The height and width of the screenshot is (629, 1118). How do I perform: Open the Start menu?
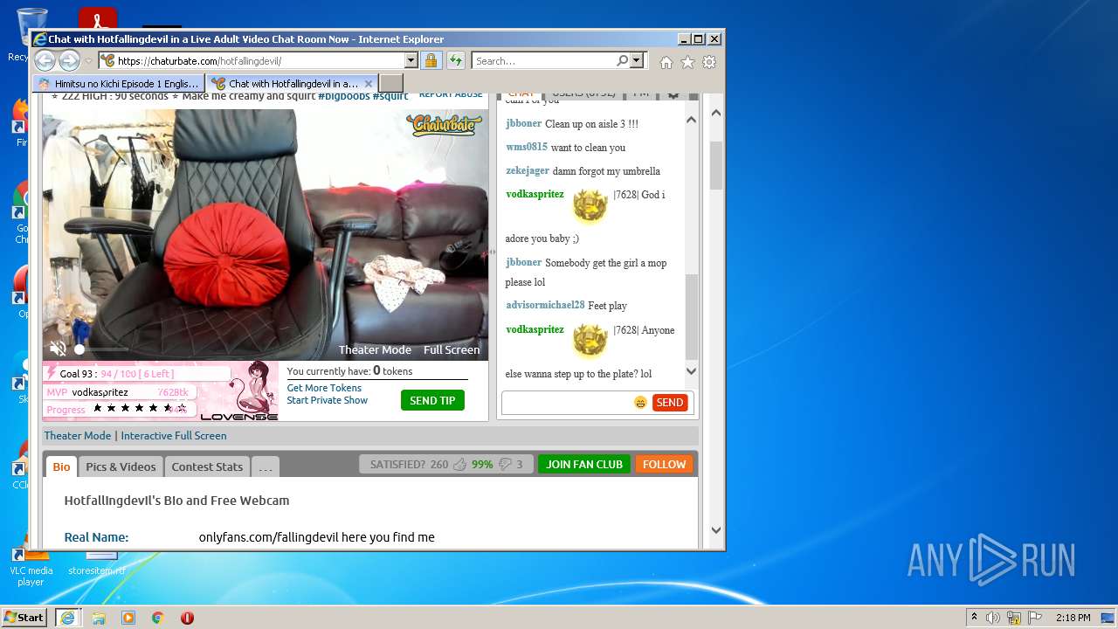pos(24,618)
